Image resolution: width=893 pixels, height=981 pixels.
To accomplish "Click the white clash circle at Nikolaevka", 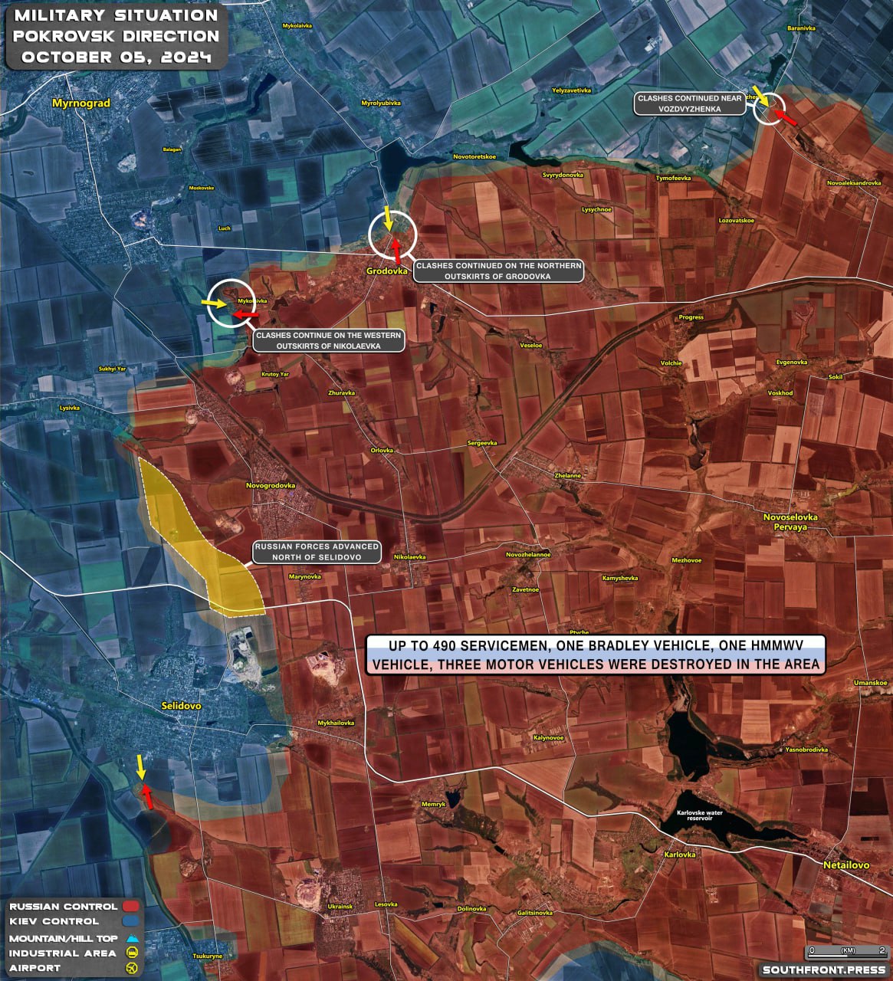I will pyautogui.click(x=228, y=303).
